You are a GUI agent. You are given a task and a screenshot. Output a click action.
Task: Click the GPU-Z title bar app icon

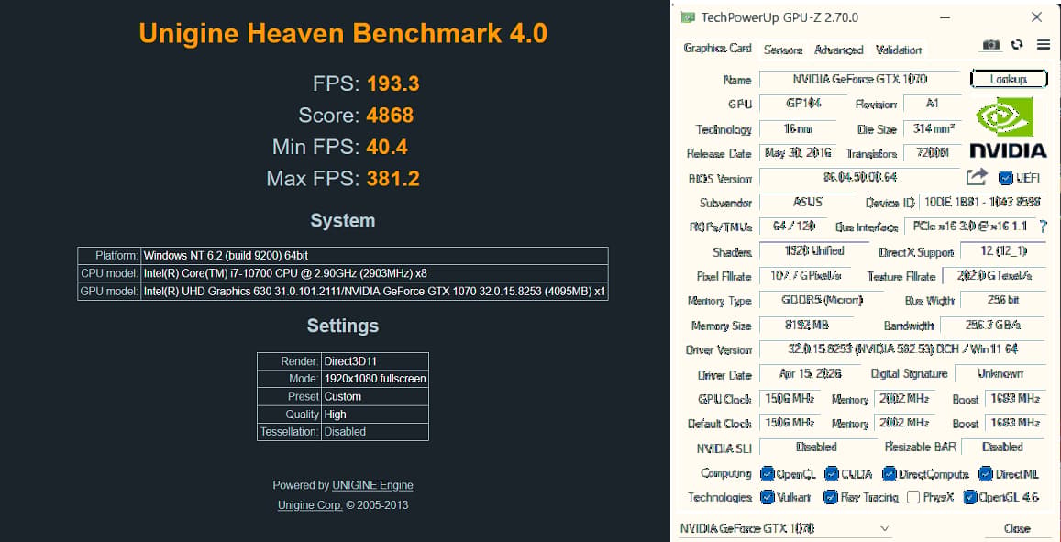coord(688,17)
